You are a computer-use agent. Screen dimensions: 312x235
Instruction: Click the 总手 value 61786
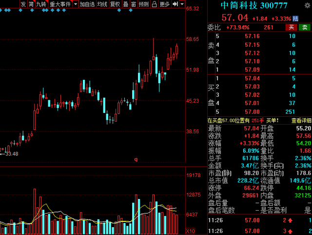click(x=251, y=158)
